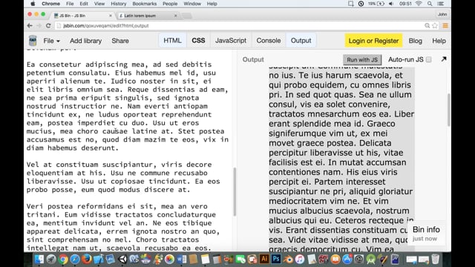Open the Blog link
The height and width of the screenshot is (267, 475).
click(x=416, y=41)
